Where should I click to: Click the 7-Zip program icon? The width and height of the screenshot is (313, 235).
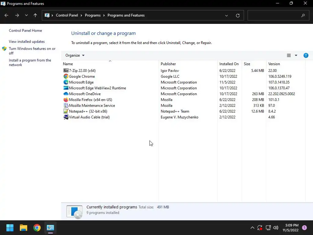tap(66, 71)
